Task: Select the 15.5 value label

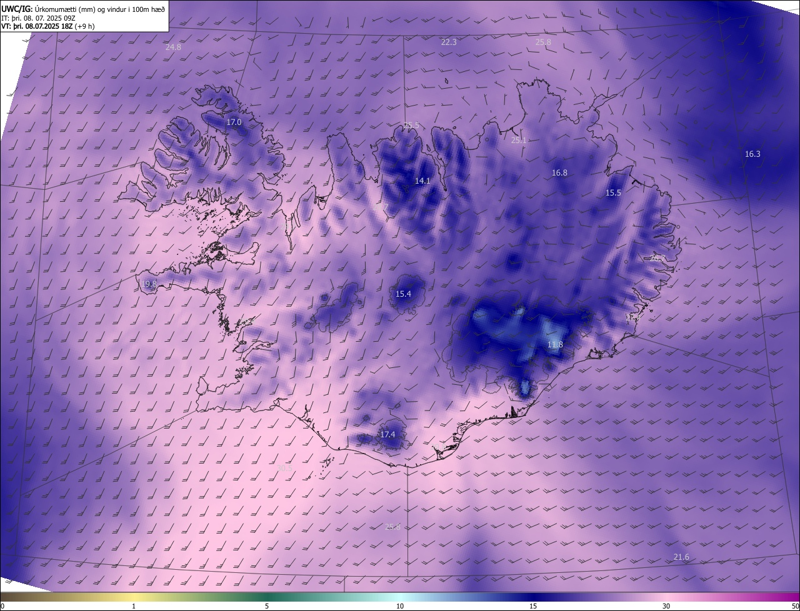Action: coord(613,193)
